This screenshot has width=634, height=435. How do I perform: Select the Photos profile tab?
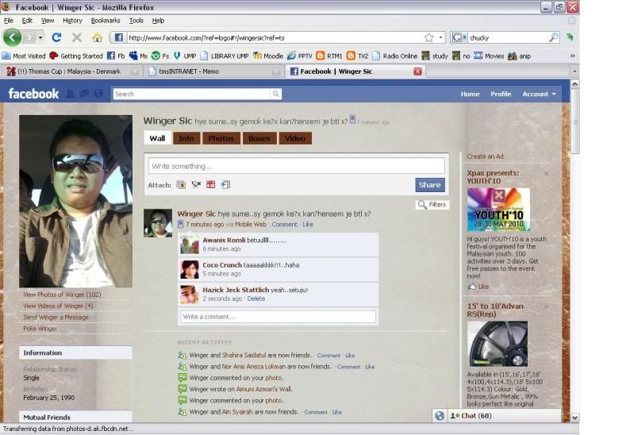(221, 138)
